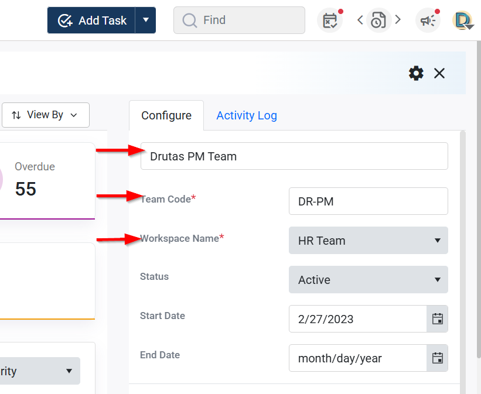Close the configure panel with X
481x394 pixels.
pos(439,73)
